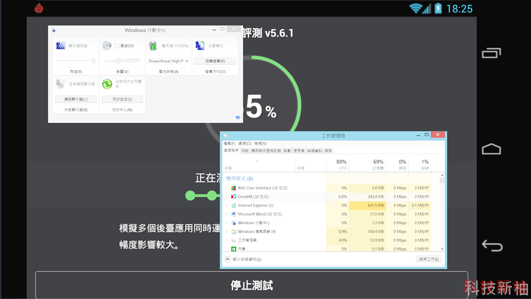
Task: Click the brightness slider thumb
Action: pos(93,61)
